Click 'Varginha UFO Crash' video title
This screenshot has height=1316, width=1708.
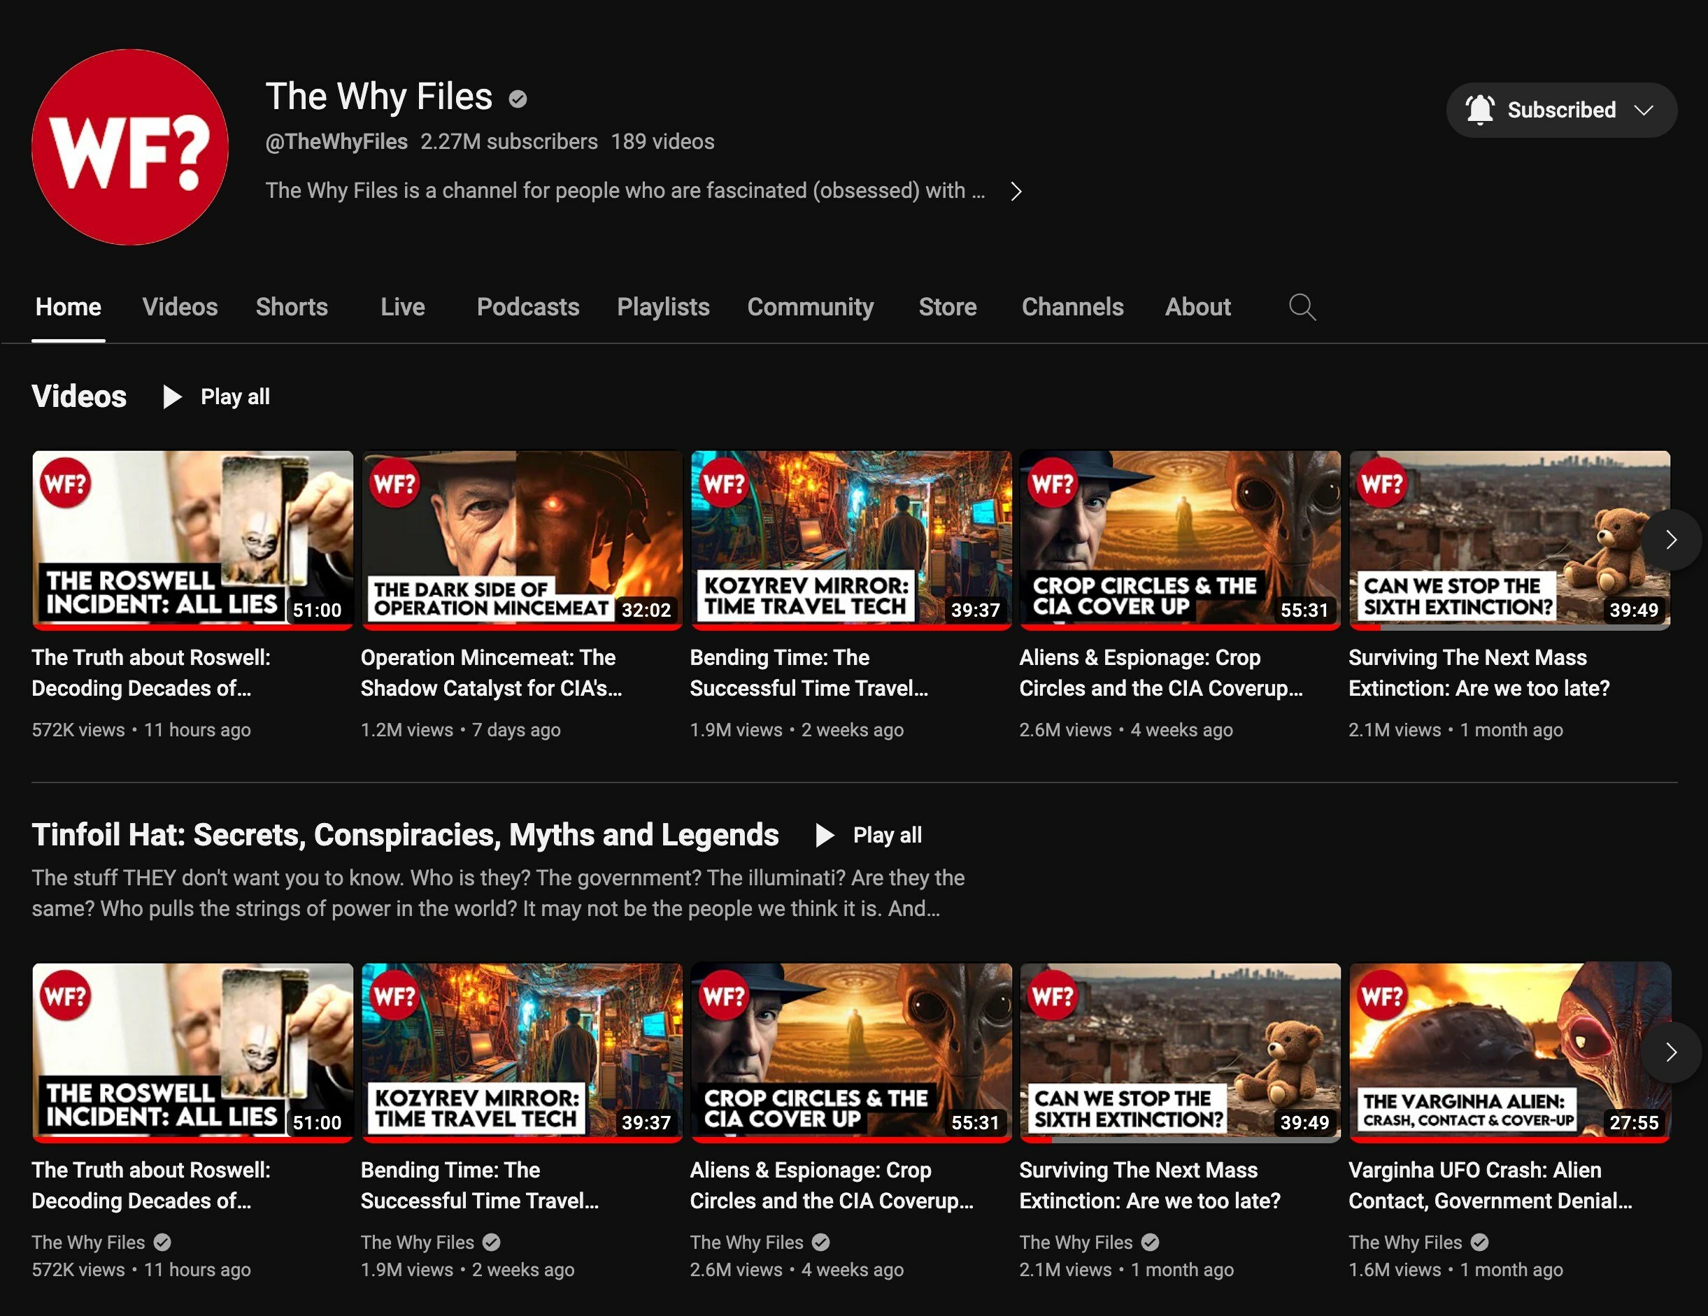[1490, 1185]
